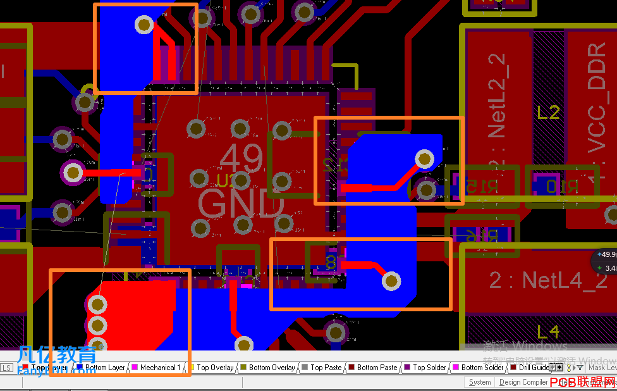617x391 pixels.
Task: Select the via next to R15
Action: 425,190
